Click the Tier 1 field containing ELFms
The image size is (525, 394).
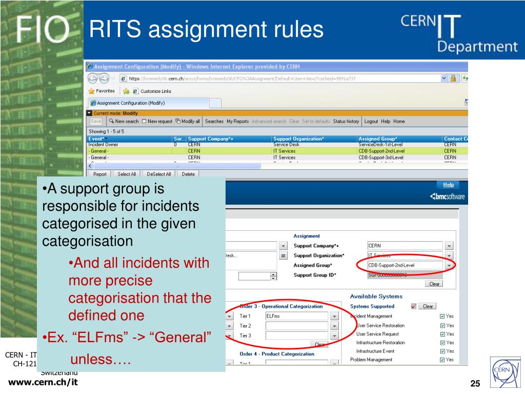297,316
